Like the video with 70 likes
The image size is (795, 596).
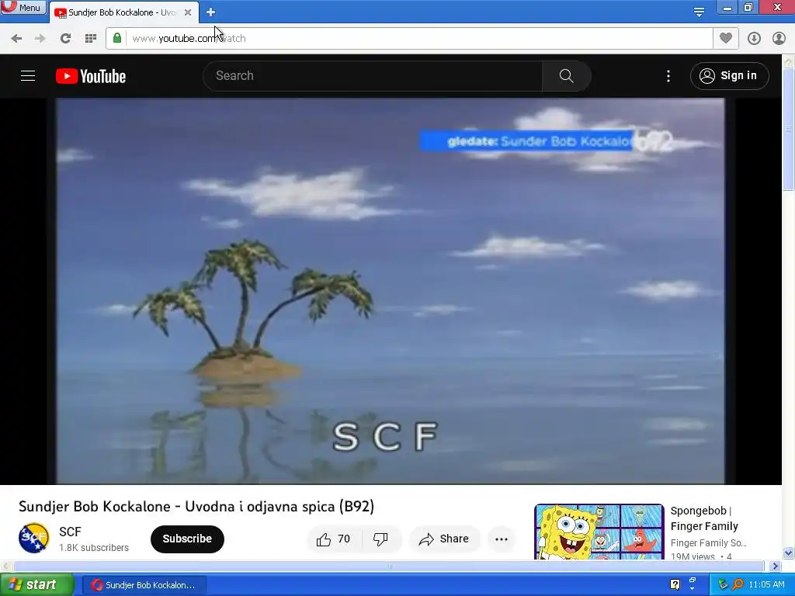(334, 539)
